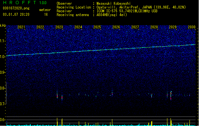Select the 0301072020.png filename label

pos(16,9)
